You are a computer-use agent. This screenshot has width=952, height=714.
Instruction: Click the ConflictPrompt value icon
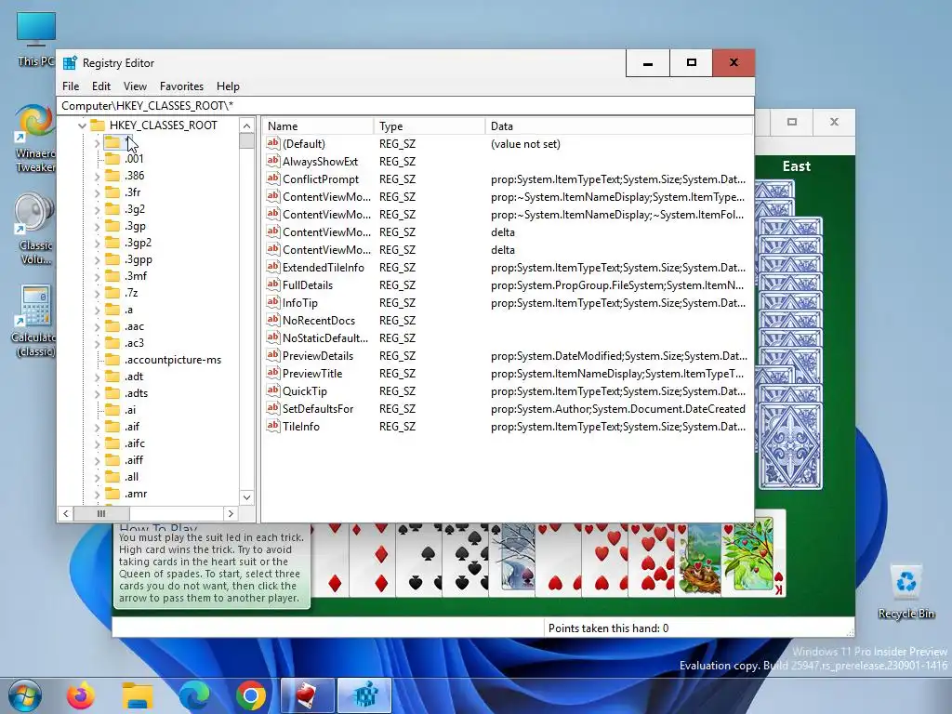273,179
